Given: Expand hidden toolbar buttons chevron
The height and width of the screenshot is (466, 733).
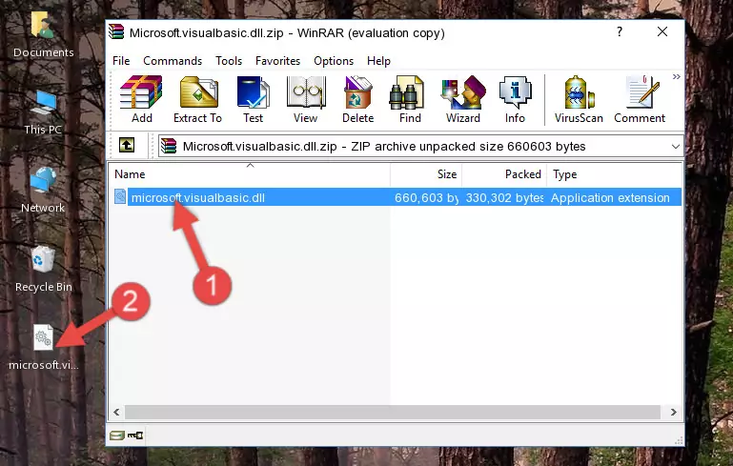Looking at the screenshot, I should (x=676, y=76).
